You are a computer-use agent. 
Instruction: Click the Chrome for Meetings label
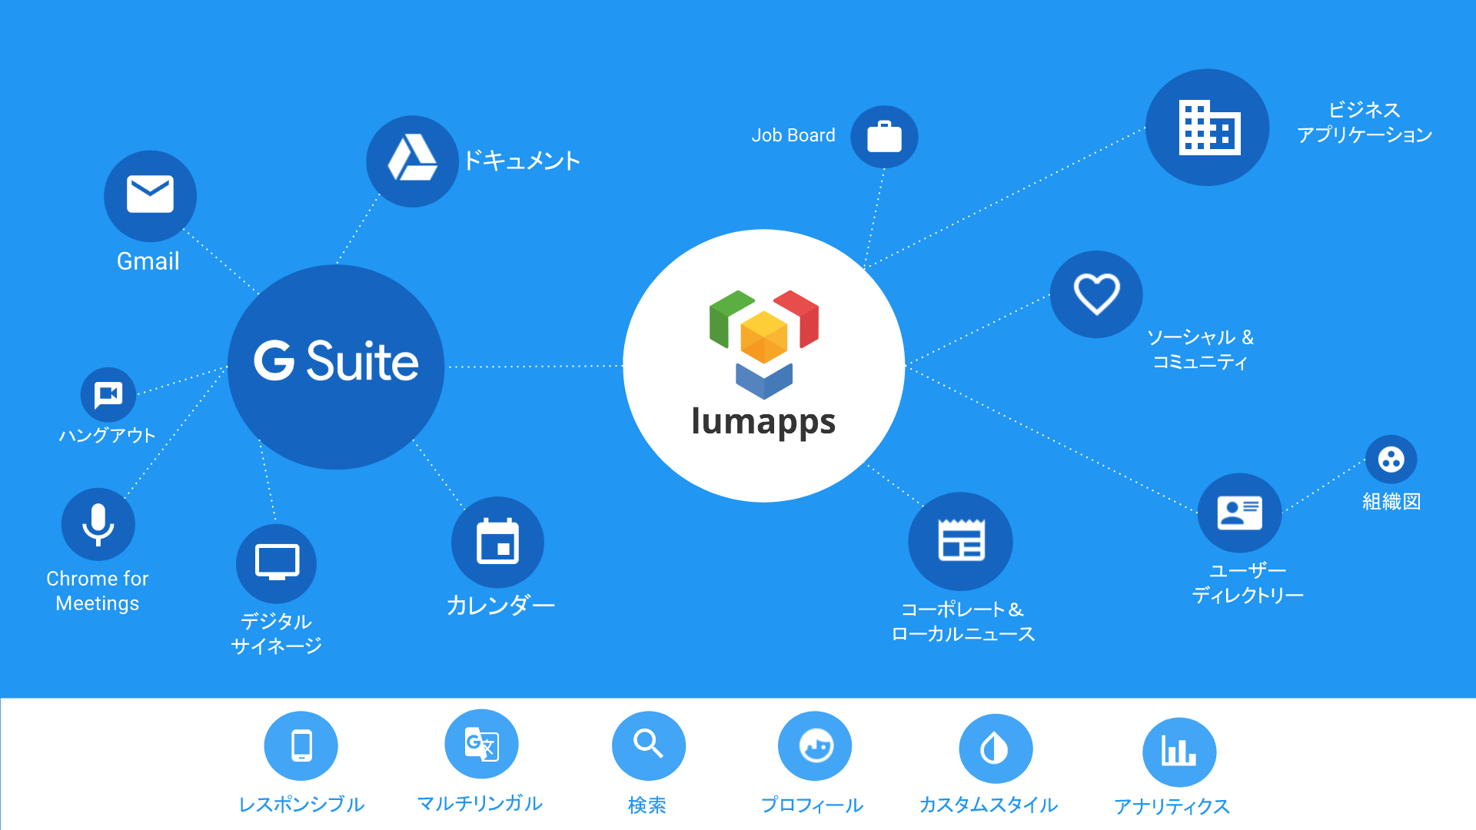pyautogui.click(x=98, y=591)
